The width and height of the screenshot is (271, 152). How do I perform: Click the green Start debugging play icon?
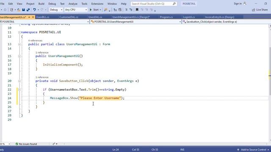coord(91,10)
